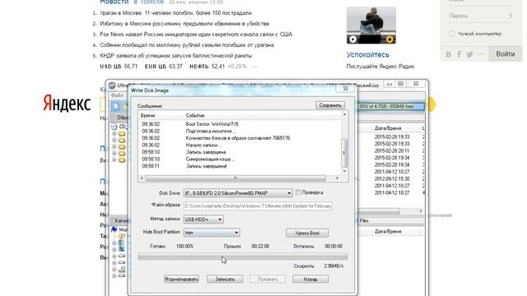Click log horizontal scrollbar right arrow

(337, 178)
